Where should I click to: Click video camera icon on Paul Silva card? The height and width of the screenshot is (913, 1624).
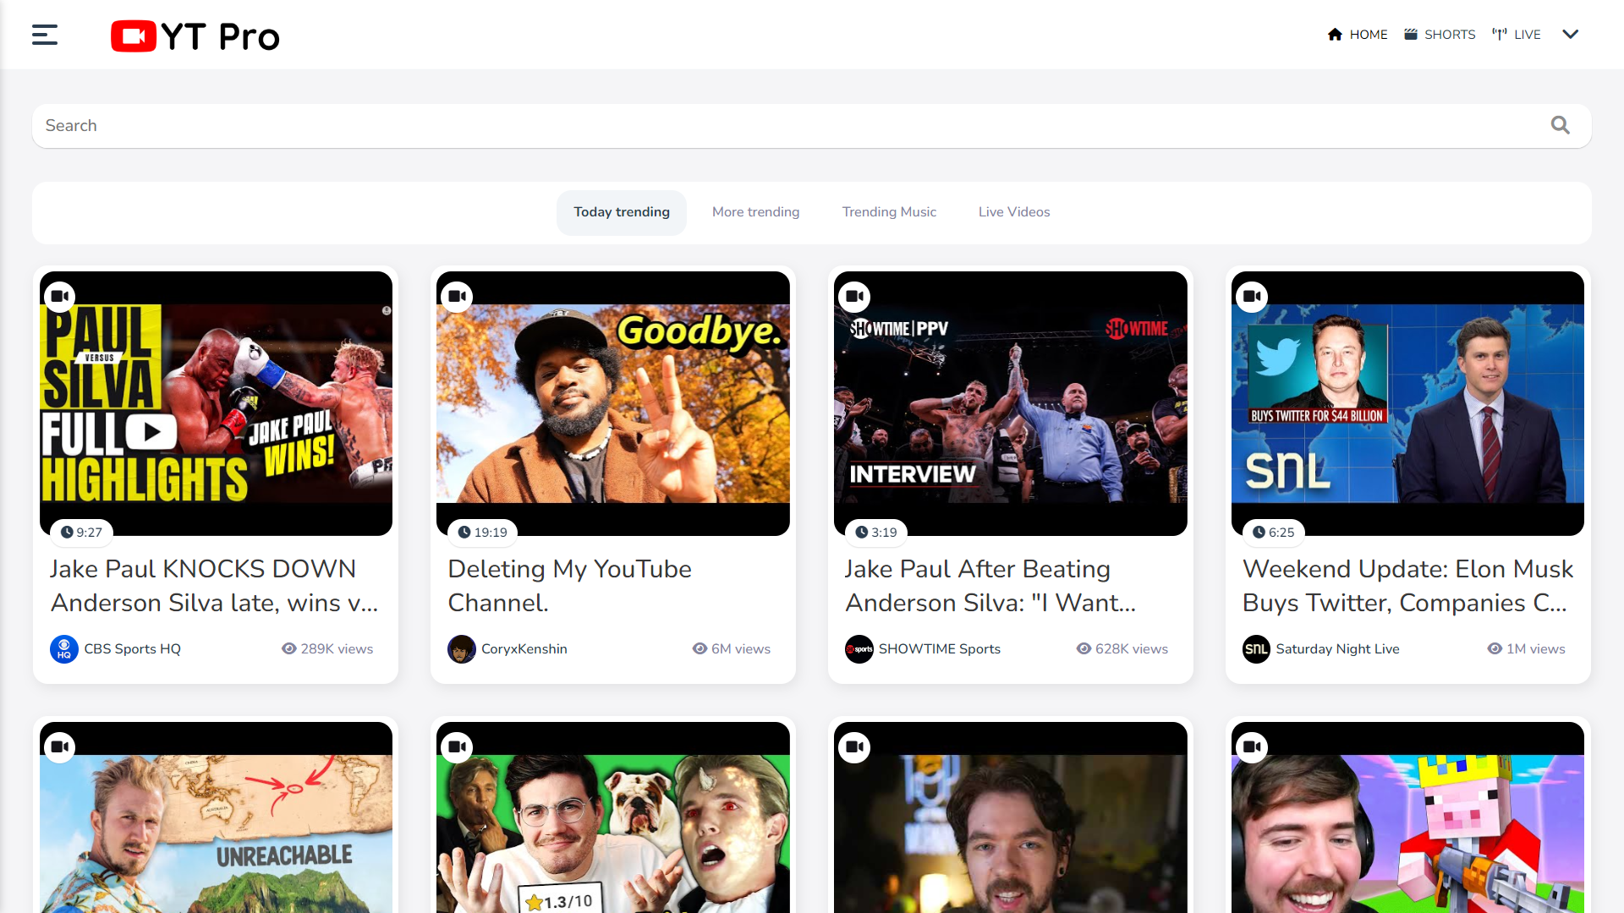(60, 297)
